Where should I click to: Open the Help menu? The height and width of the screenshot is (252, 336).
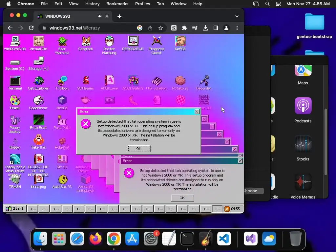(x=198, y=4)
